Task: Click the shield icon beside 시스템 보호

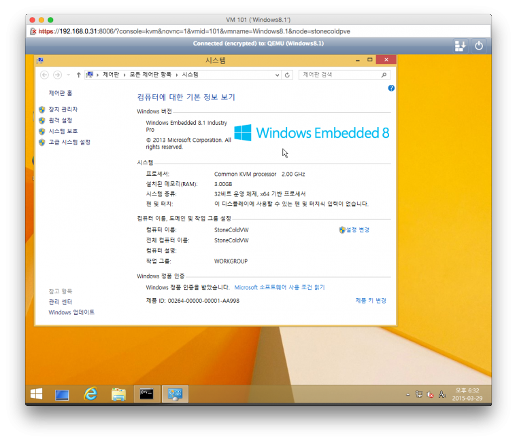Action: (x=41, y=131)
